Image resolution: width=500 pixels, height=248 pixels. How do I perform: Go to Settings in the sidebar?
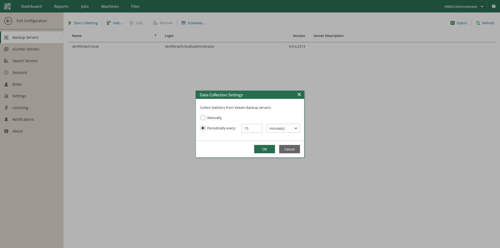click(x=32, y=96)
